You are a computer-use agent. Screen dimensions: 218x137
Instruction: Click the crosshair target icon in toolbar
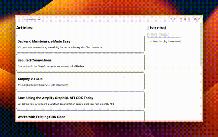point(189,19)
